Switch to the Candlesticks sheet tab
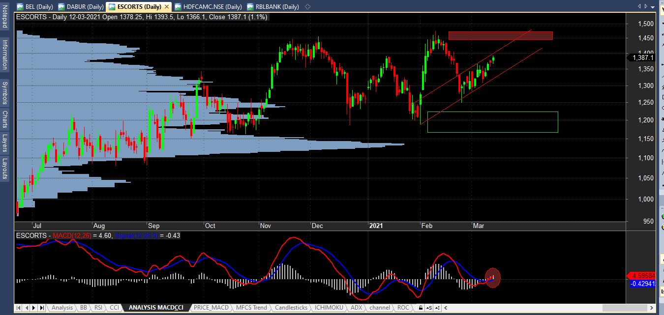The height and width of the screenshot is (315, 664). click(x=291, y=308)
